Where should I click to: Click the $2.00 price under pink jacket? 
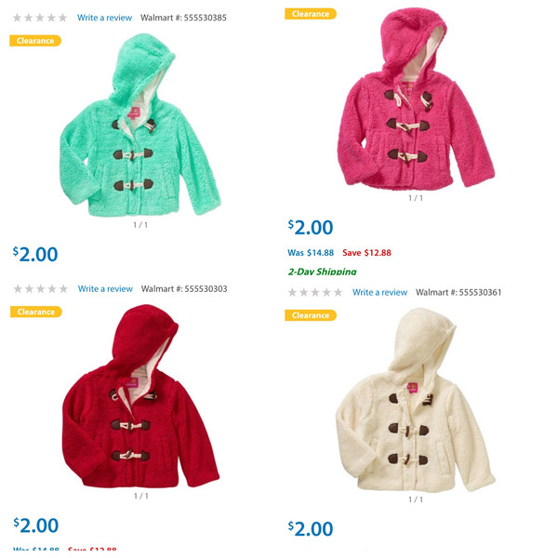[x=311, y=228]
